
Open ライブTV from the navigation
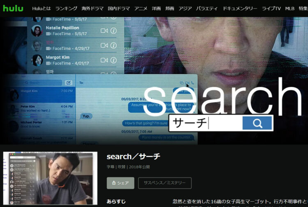[x=271, y=9]
